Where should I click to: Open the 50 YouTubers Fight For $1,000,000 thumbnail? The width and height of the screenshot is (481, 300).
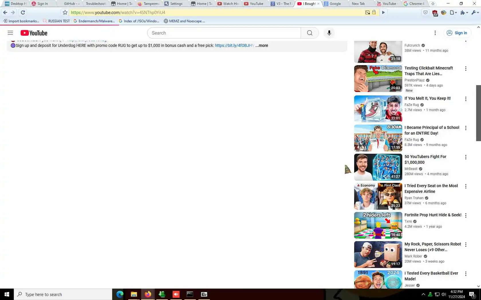point(378,167)
